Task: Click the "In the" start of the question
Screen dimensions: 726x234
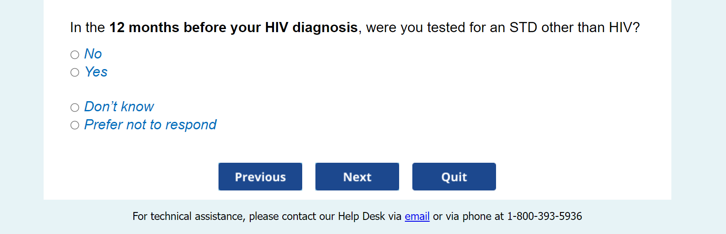Action: coord(87,28)
